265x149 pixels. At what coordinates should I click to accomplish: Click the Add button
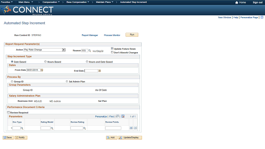(111, 137)
